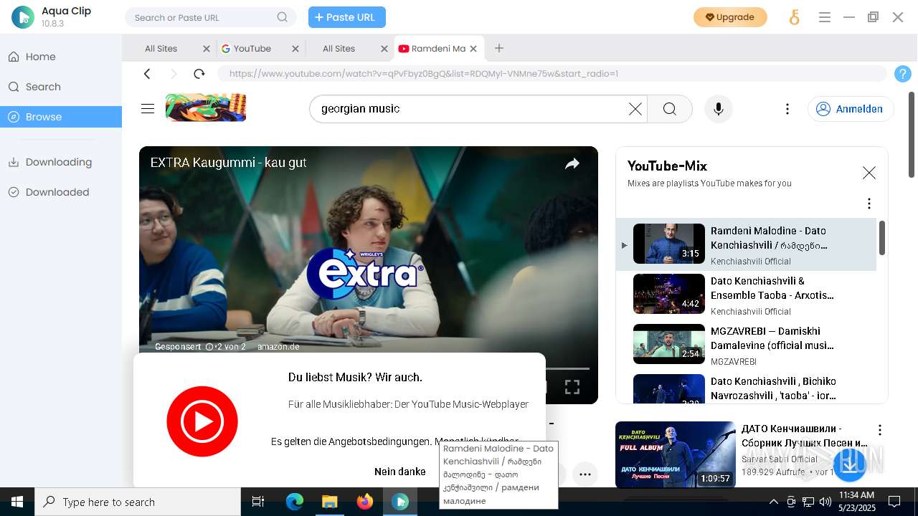Click the youtube.com URL address bar
The image size is (918, 516).
552,73
